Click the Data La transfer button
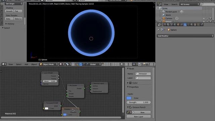This screenshot has width=215, height=121. pyautogui.click(x=18, y=19)
